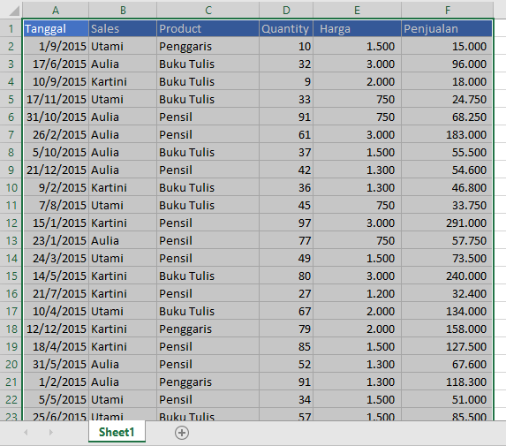Click Penjualan value 183.000
The width and height of the screenshot is (506, 446).
tap(447, 134)
